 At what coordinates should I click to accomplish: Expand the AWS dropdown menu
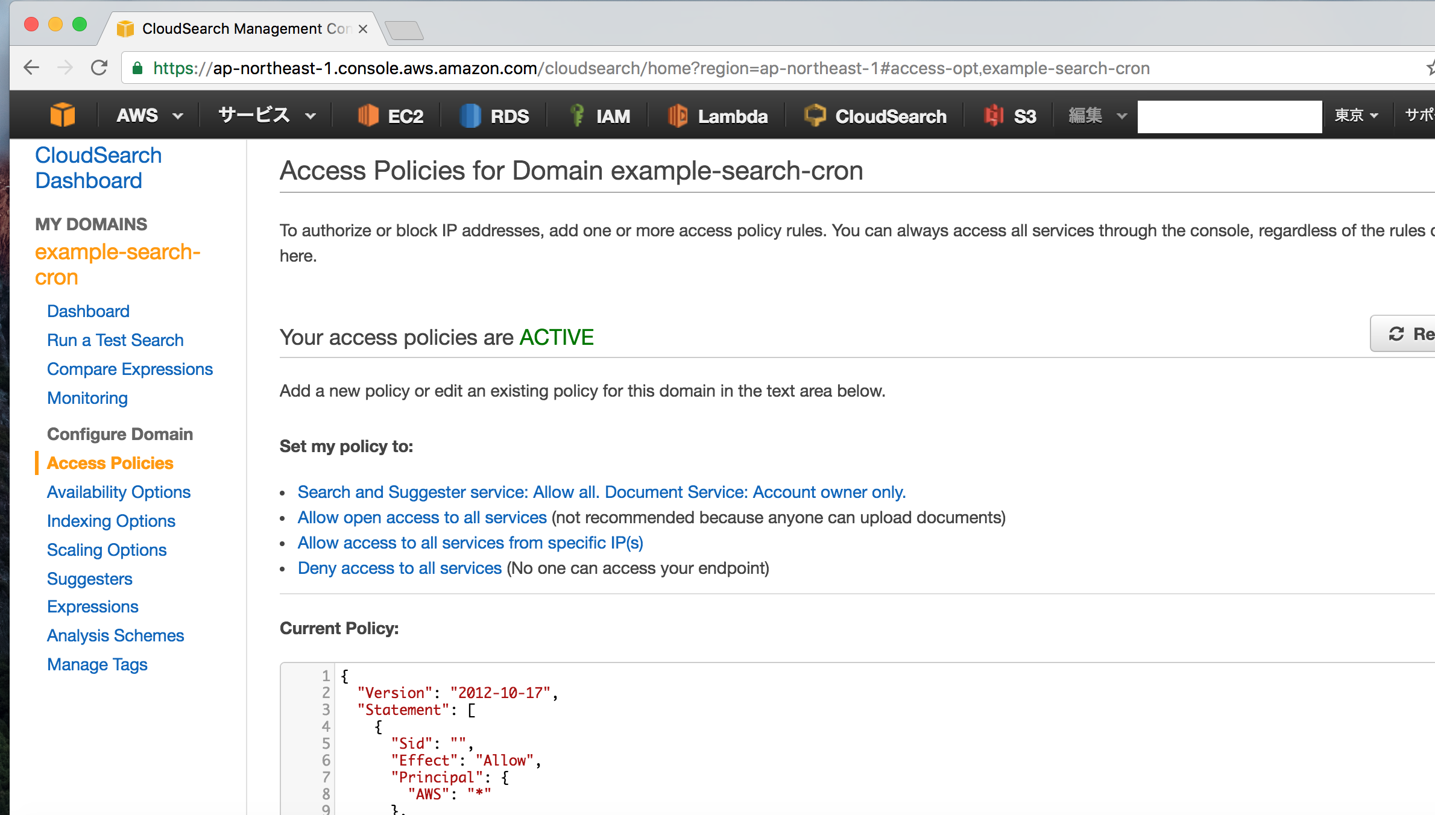tap(150, 115)
